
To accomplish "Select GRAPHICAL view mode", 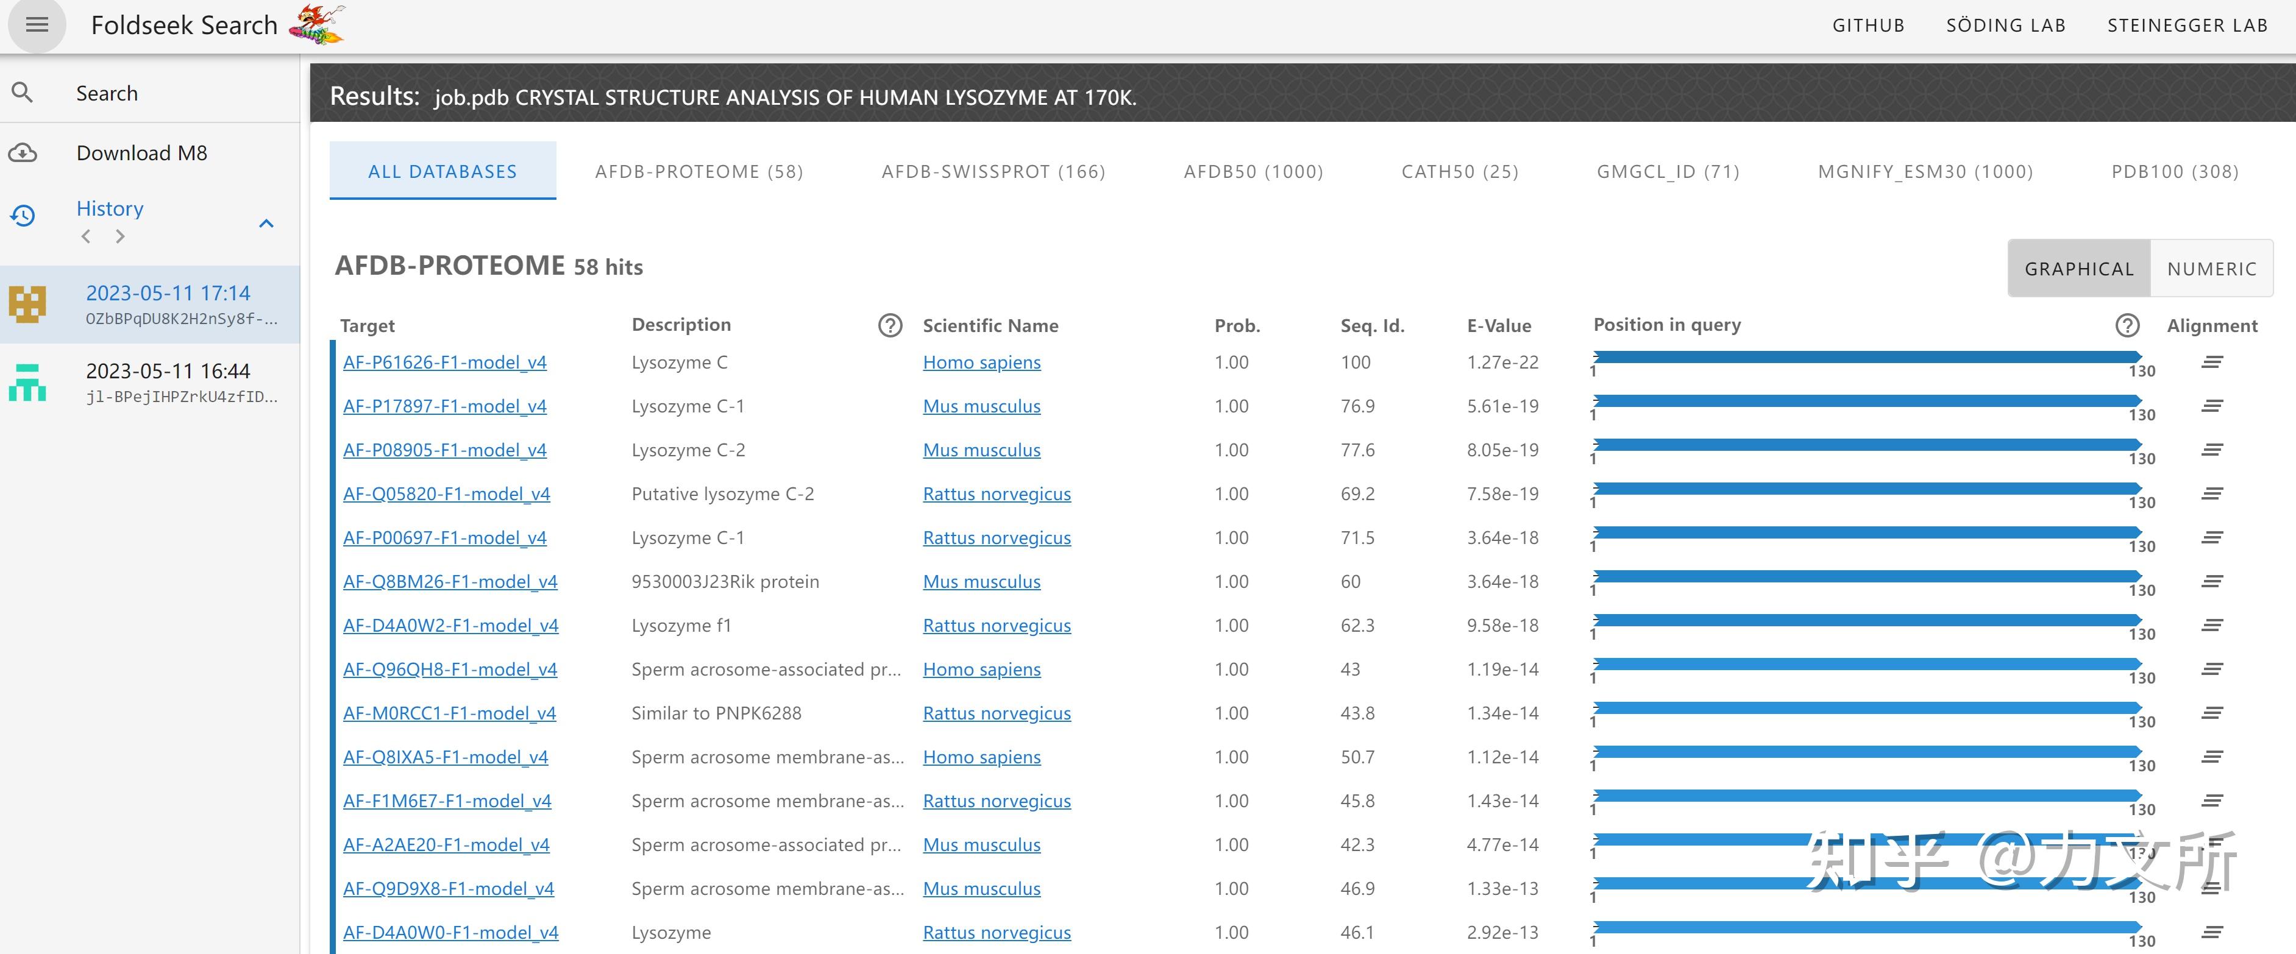I will [x=2078, y=269].
